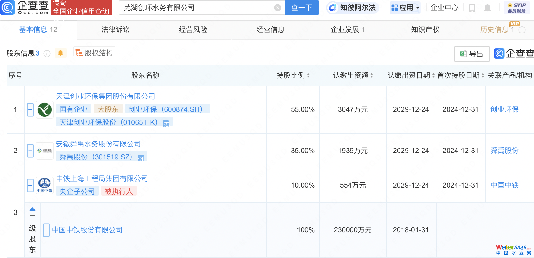
Task: Expand the 中国中铁股份有限公司 sub-row
Action: pos(46,230)
